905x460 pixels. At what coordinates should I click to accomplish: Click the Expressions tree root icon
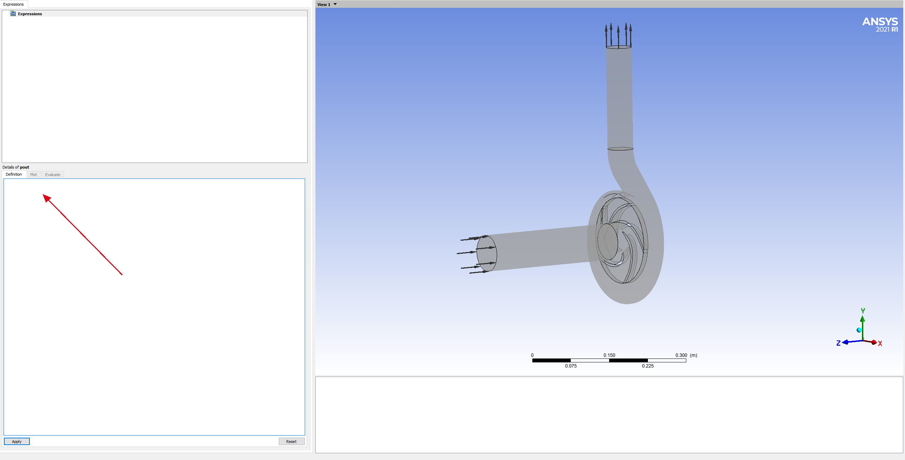(x=13, y=13)
